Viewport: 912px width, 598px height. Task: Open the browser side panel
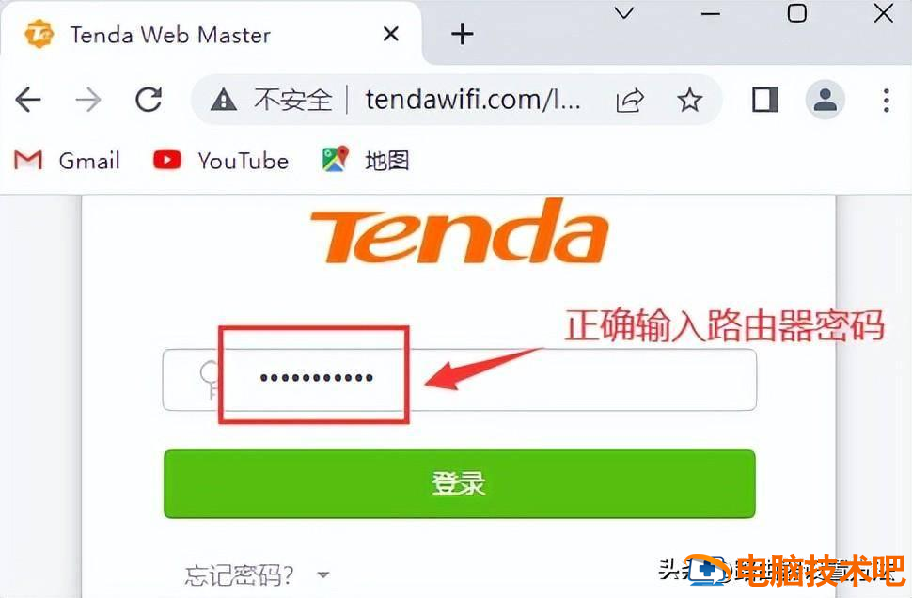pyautogui.click(x=764, y=100)
